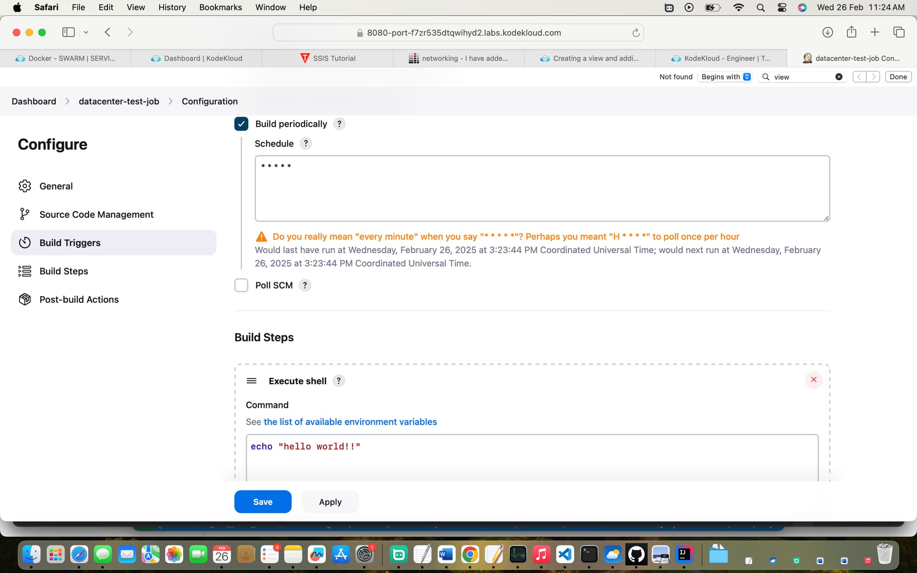
Task: Expand the sidebar options chevron menu
Action: pos(86,32)
